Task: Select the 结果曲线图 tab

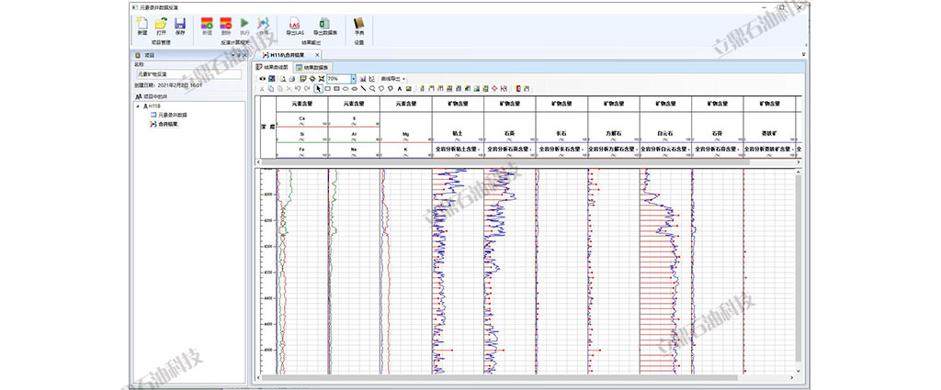Action: [272, 67]
